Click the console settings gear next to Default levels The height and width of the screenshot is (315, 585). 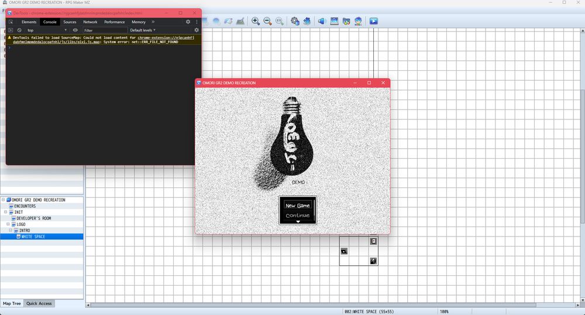197,30
